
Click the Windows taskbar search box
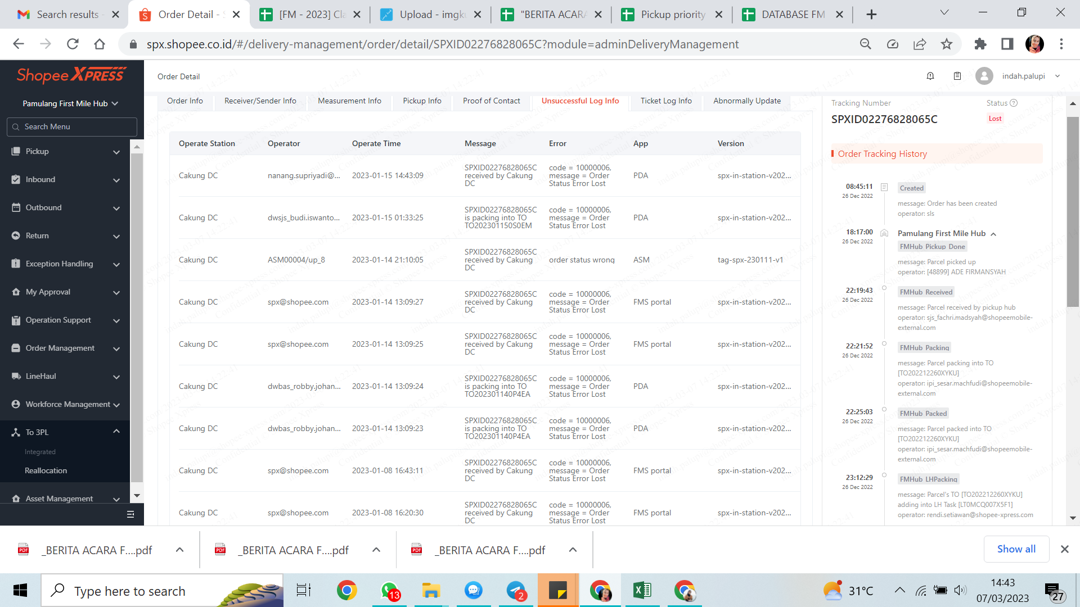(x=163, y=590)
